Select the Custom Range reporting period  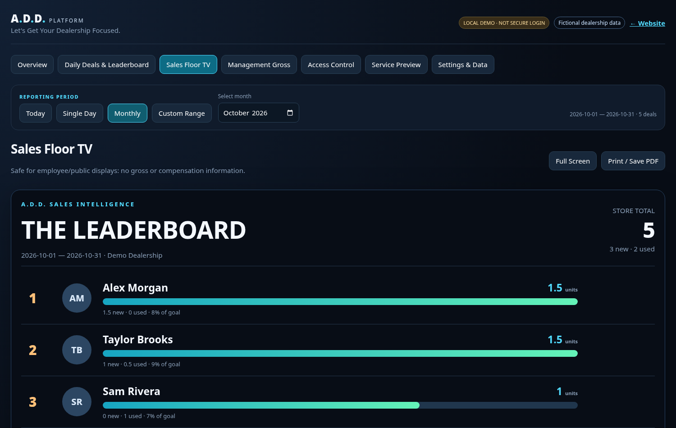pos(182,113)
